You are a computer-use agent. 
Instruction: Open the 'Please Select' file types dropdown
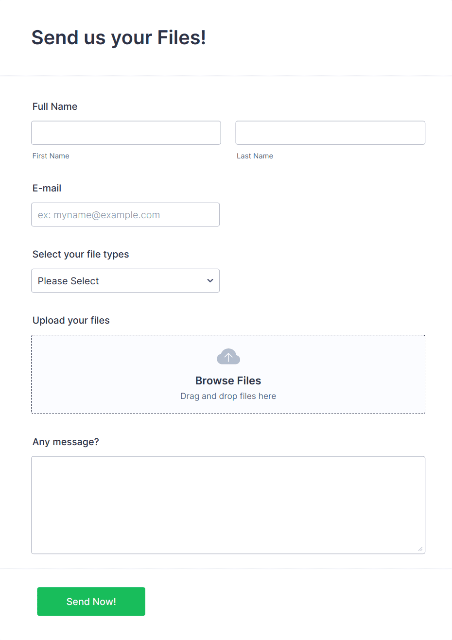(125, 280)
